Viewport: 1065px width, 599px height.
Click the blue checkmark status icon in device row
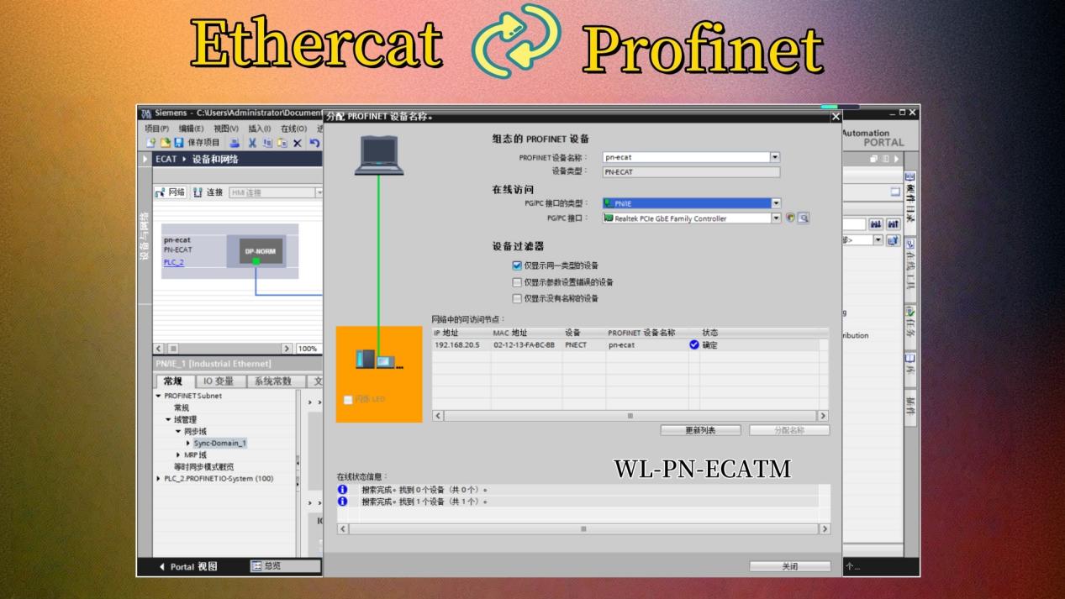(694, 344)
